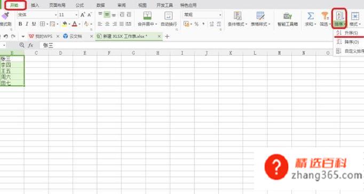
Task: Click the Wrap Text (自动换行) icon
Action: coord(169,16)
